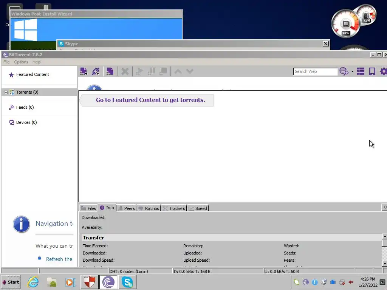
Task: Click Go to Featured Content banner
Action: pyautogui.click(x=147, y=100)
